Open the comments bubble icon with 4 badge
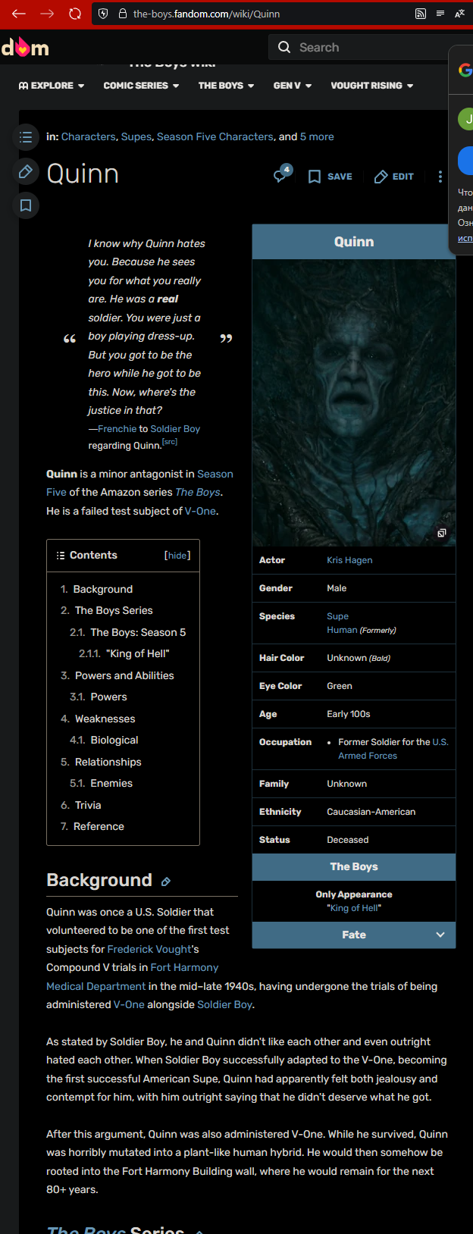 pos(282,175)
